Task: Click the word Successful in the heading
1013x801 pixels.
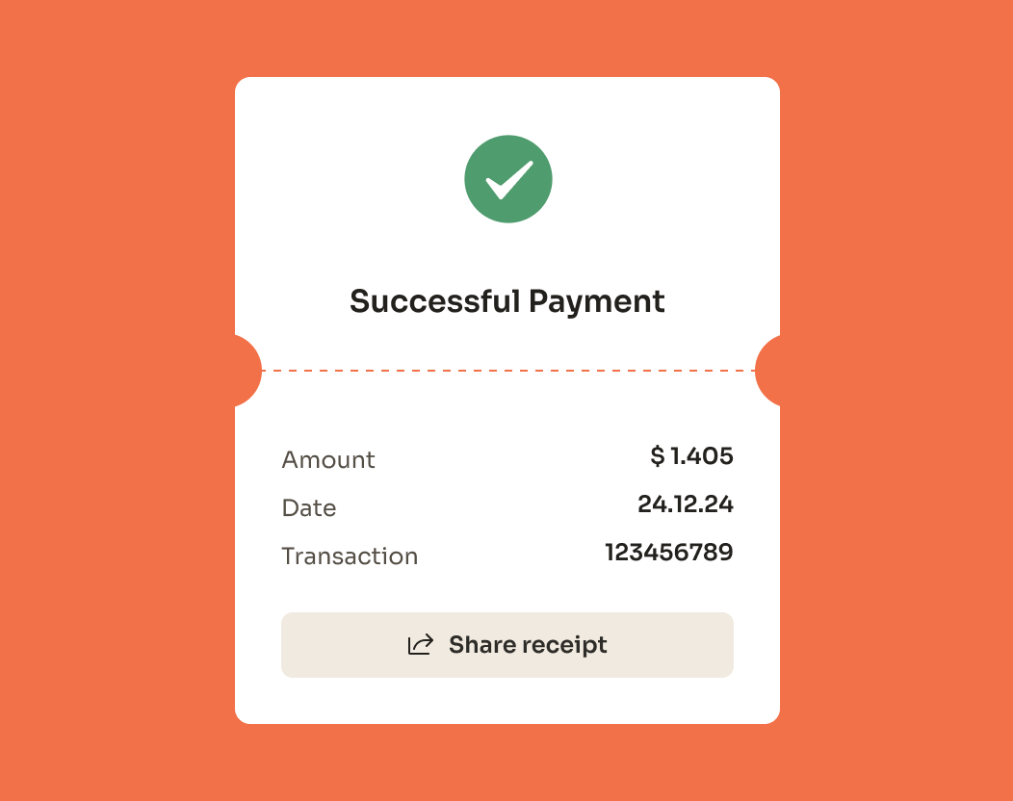Action: coord(434,301)
